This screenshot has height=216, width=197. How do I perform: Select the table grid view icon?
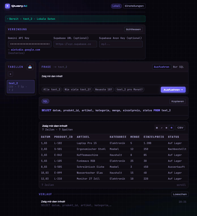pos(172,128)
